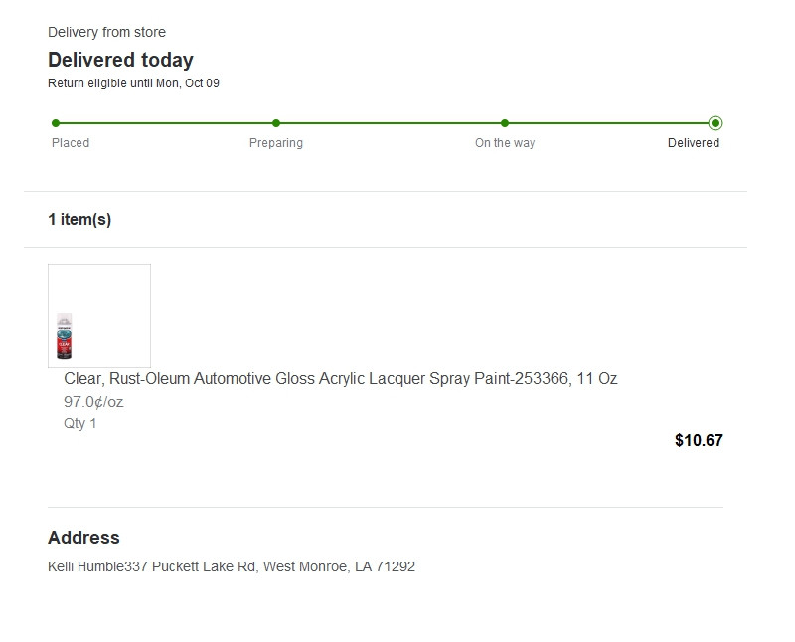
Task: Click the Placed step label
Action: pos(71,143)
